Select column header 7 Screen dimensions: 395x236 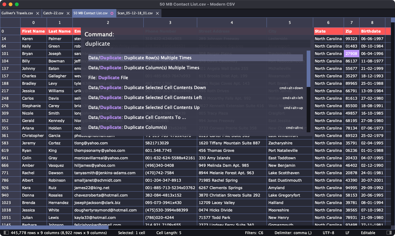(x=352, y=22)
